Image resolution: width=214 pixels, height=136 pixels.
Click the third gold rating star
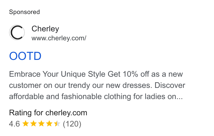[x=41, y=124]
